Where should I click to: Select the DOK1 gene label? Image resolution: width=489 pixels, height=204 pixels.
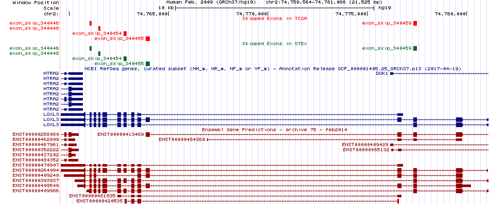[x=382, y=74]
